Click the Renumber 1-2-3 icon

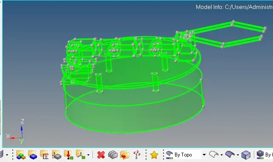[137, 155]
